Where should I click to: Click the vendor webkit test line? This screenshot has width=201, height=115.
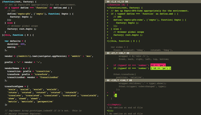click(x=49, y=56)
